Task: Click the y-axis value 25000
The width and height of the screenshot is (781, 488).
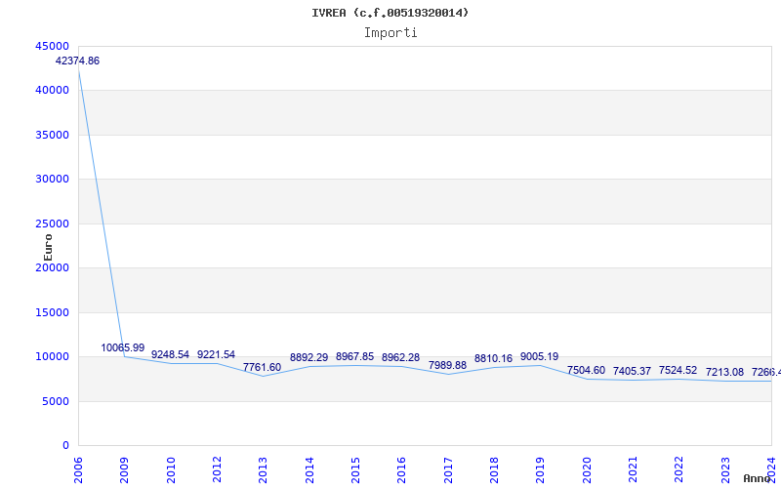Action: tap(53, 224)
